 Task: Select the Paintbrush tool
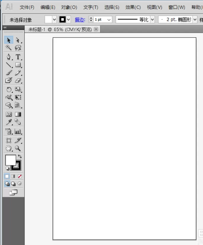[9, 73]
